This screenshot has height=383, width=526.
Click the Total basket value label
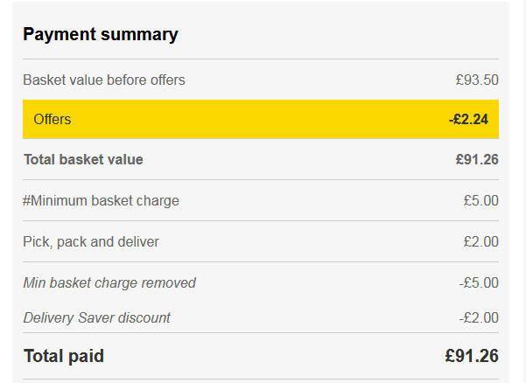83,159
